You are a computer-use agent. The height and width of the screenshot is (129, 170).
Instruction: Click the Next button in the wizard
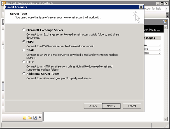coord(111,106)
